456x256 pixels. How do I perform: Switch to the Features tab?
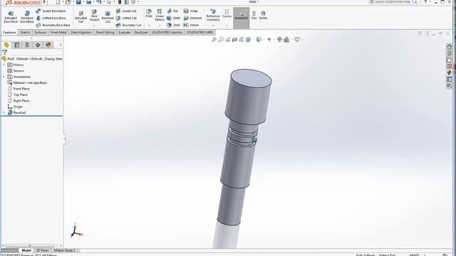pyautogui.click(x=9, y=33)
